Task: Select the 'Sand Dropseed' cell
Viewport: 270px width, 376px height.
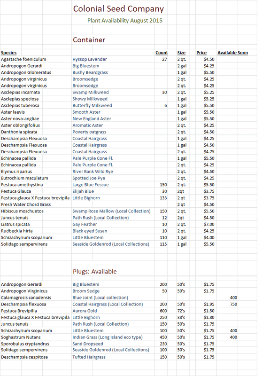Action: point(88,344)
